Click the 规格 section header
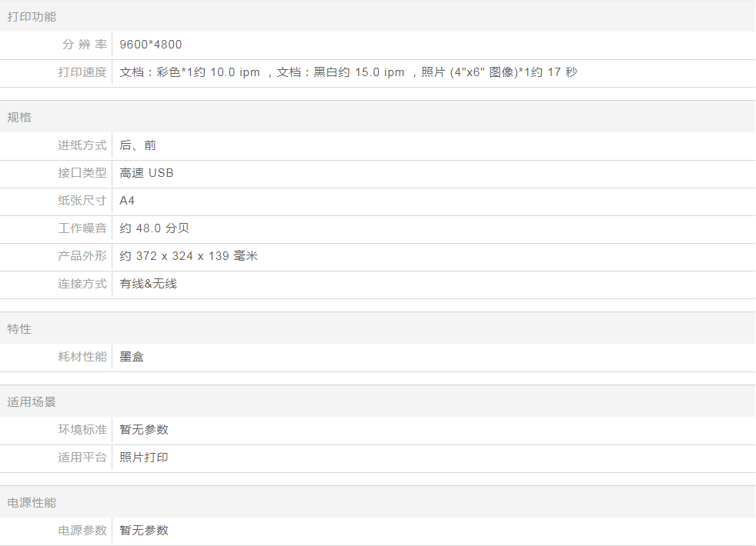756x546 pixels. 19,118
